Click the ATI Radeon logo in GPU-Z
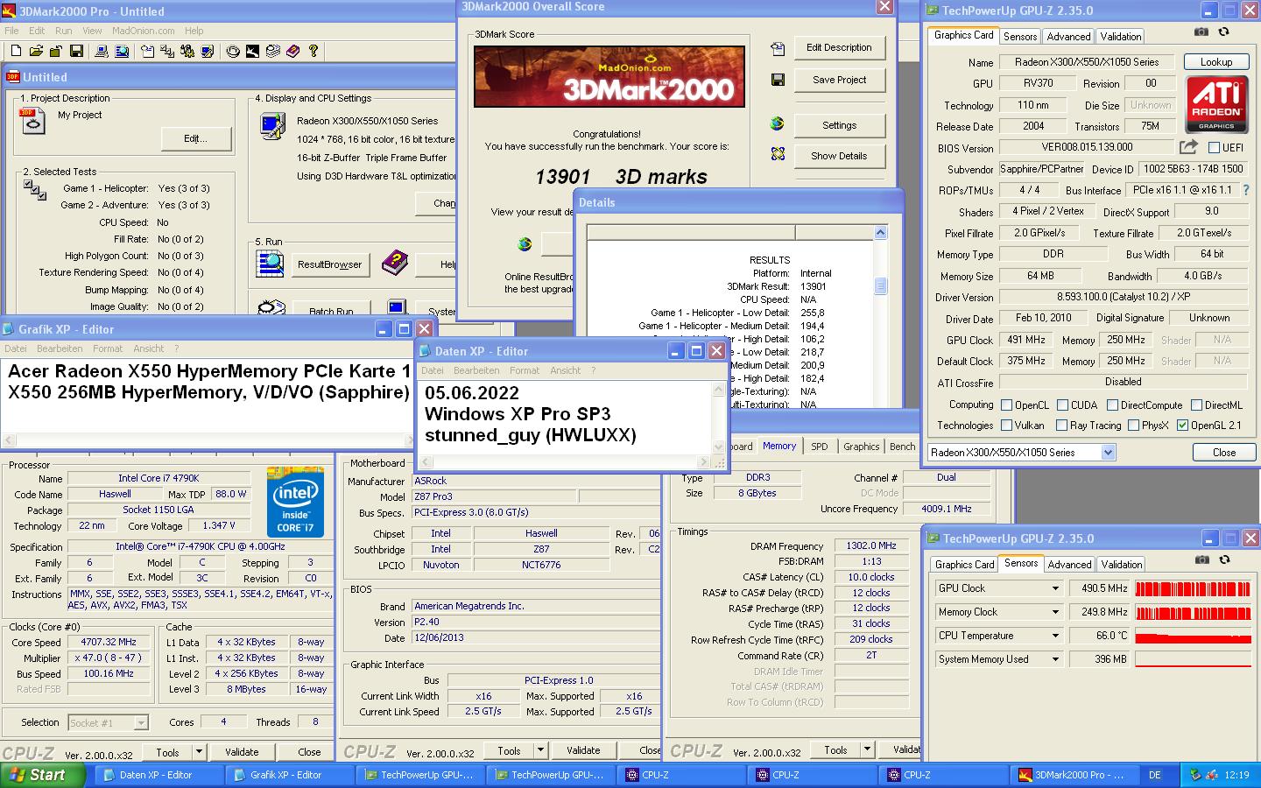Viewport: 1261px width, 788px height. click(x=1216, y=105)
